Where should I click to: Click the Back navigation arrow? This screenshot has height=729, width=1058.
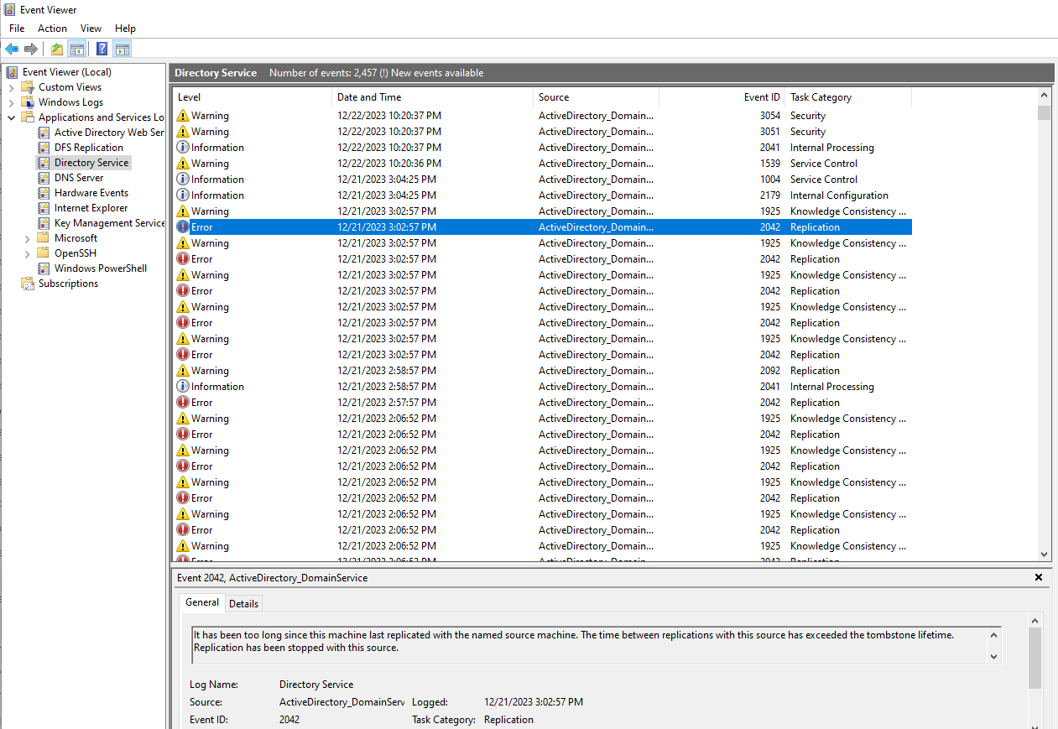point(11,48)
